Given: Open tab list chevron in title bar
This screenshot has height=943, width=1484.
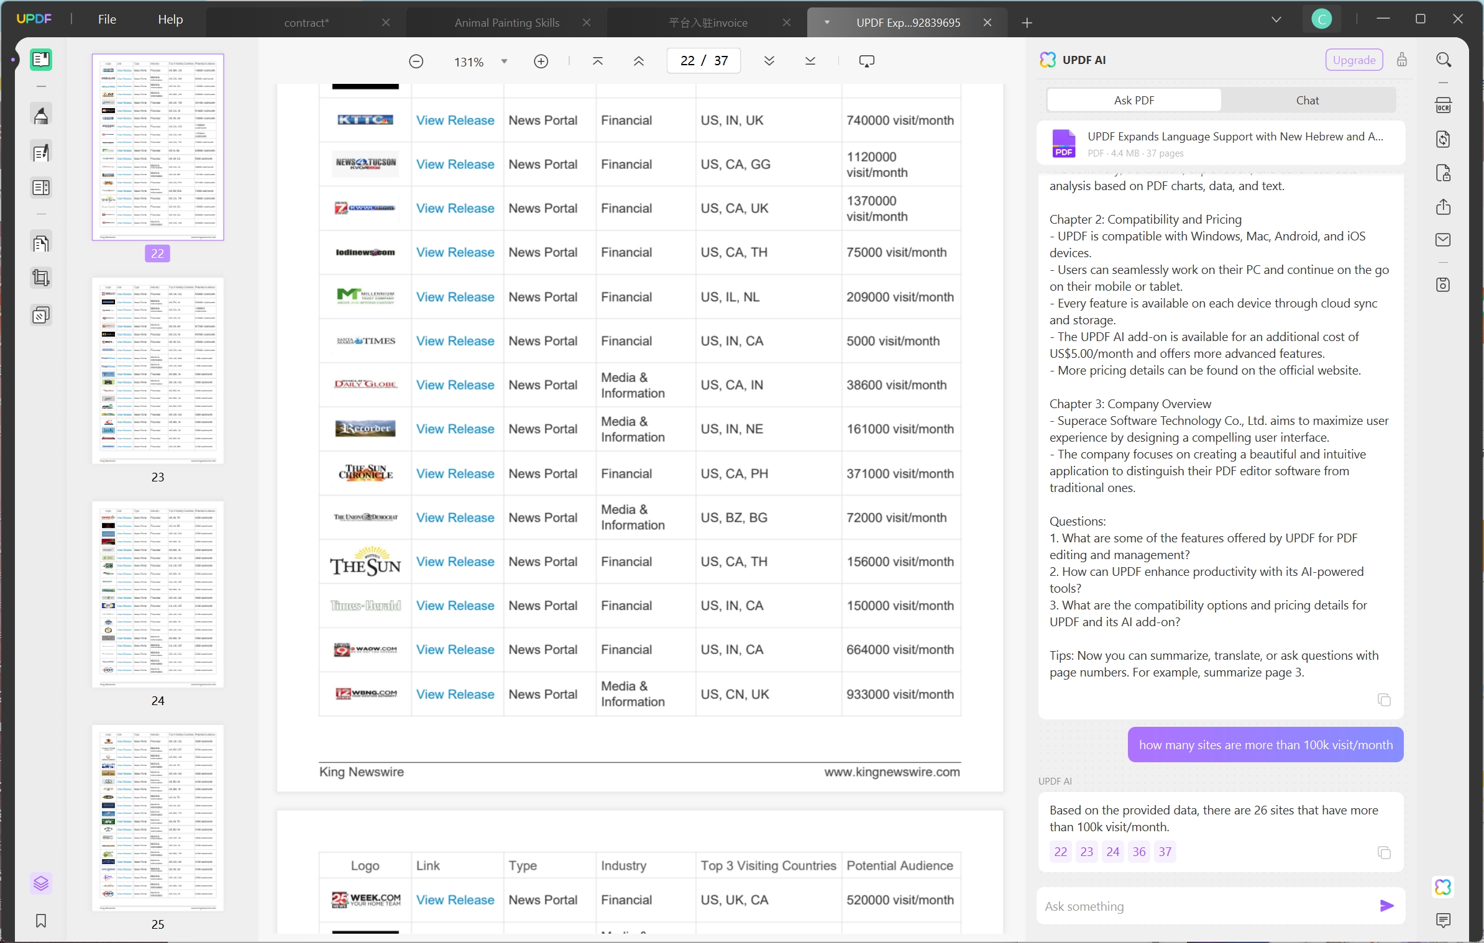Looking at the screenshot, I should [x=1276, y=20].
